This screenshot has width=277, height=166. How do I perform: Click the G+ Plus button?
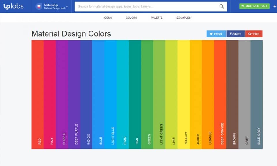click(x=254, y=34)
